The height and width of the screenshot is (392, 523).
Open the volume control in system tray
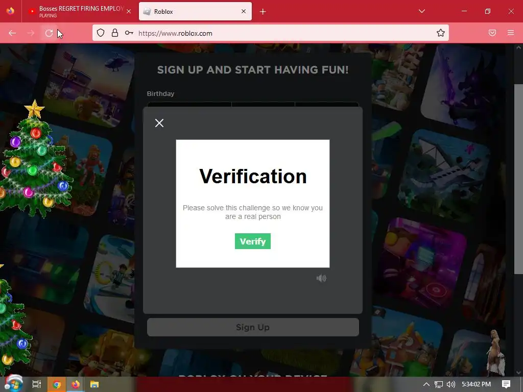click(450, 384)
